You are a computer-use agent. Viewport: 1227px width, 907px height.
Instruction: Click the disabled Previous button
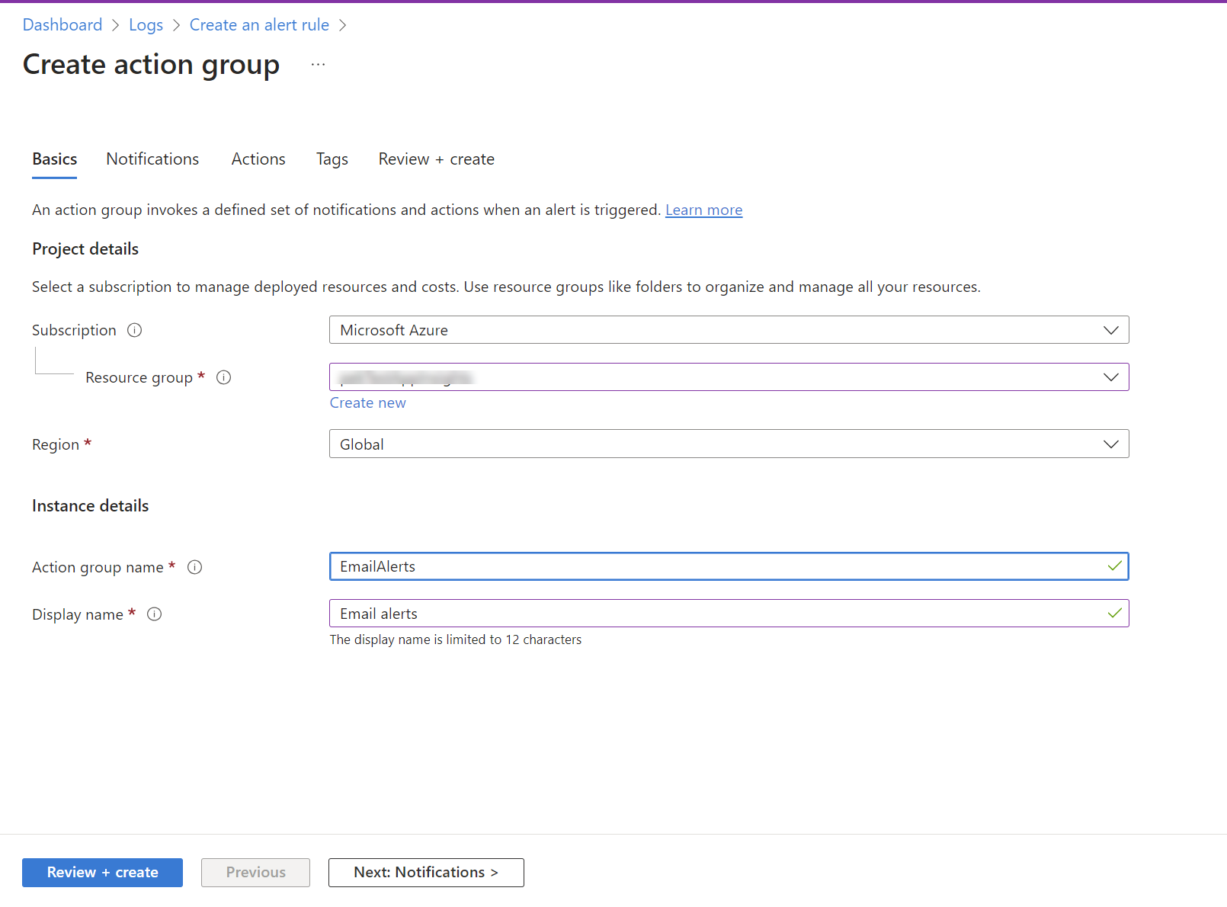coord(256,873)
